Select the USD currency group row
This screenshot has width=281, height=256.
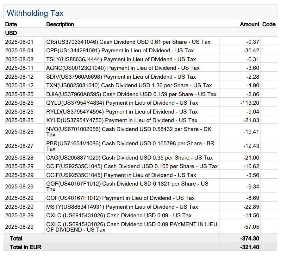coord(11,33)
